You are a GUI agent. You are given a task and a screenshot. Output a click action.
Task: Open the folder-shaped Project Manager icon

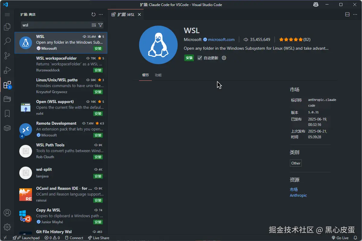click(7, 99)
